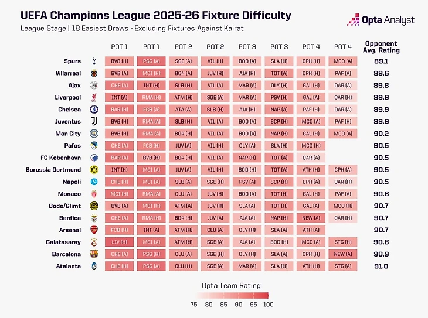Select Spurs' PSG (A) fixture cell

pyautogui.click(x=151, y=61)
